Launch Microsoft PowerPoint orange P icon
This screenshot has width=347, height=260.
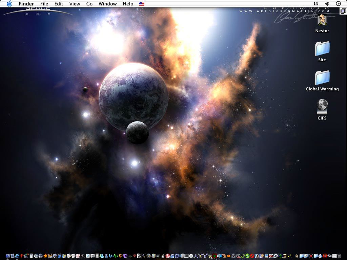[x=121, y=256]
